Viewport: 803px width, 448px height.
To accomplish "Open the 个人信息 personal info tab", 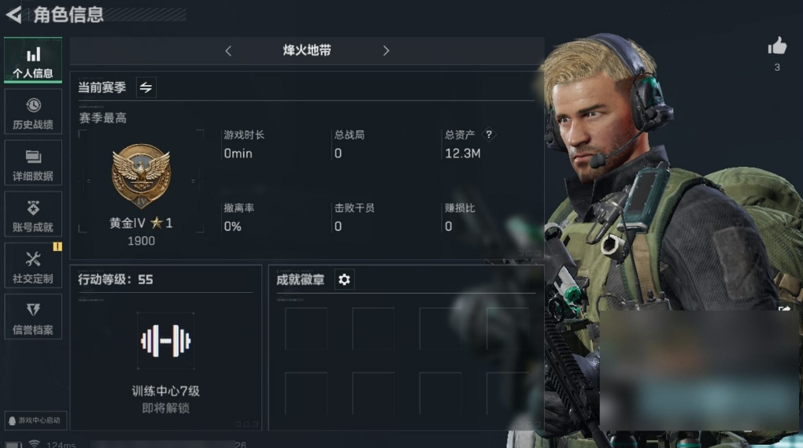I will [33, 61].
